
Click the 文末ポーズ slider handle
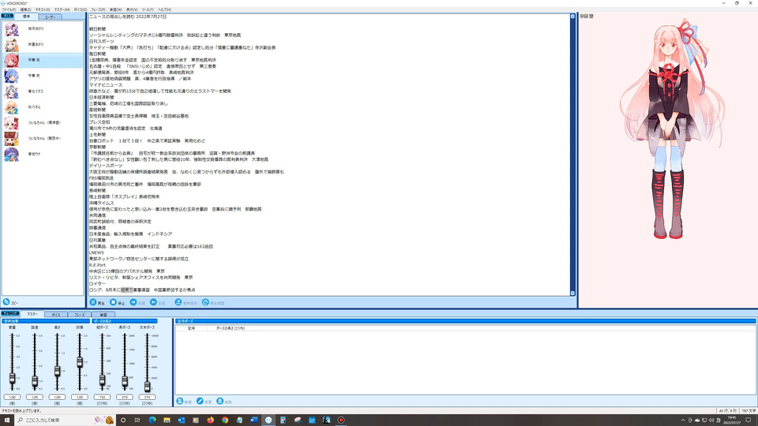(147, 386)
